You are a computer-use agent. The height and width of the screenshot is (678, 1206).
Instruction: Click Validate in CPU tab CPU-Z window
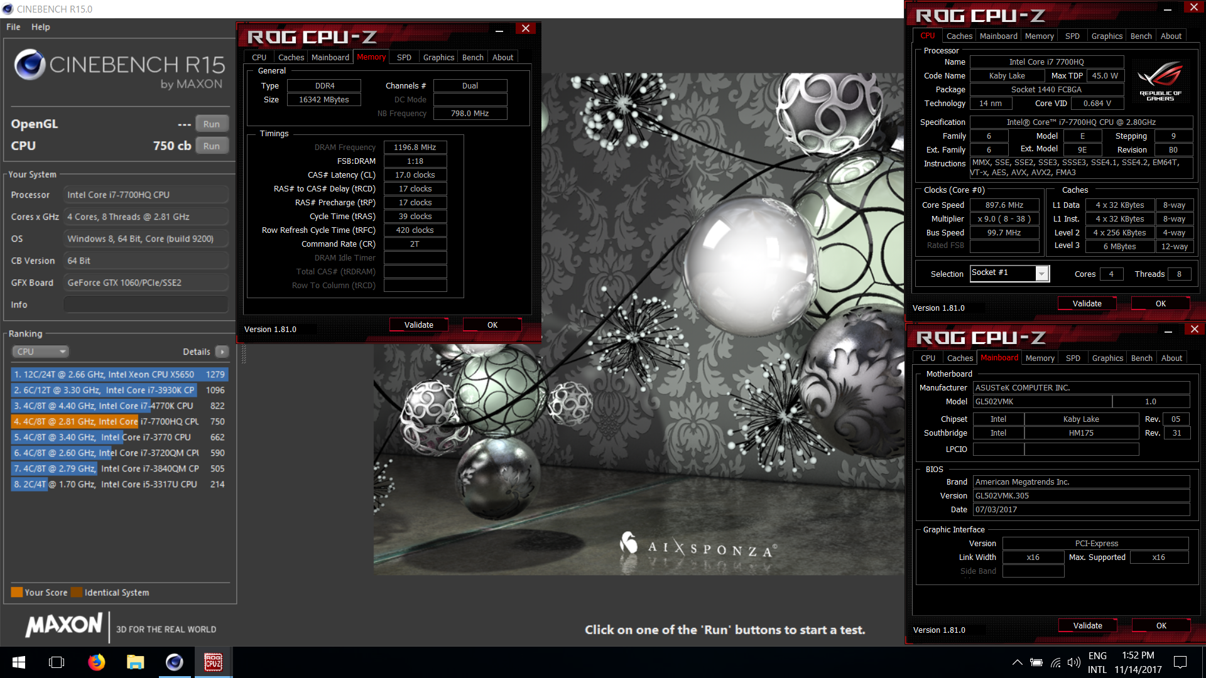point(1087,303)
